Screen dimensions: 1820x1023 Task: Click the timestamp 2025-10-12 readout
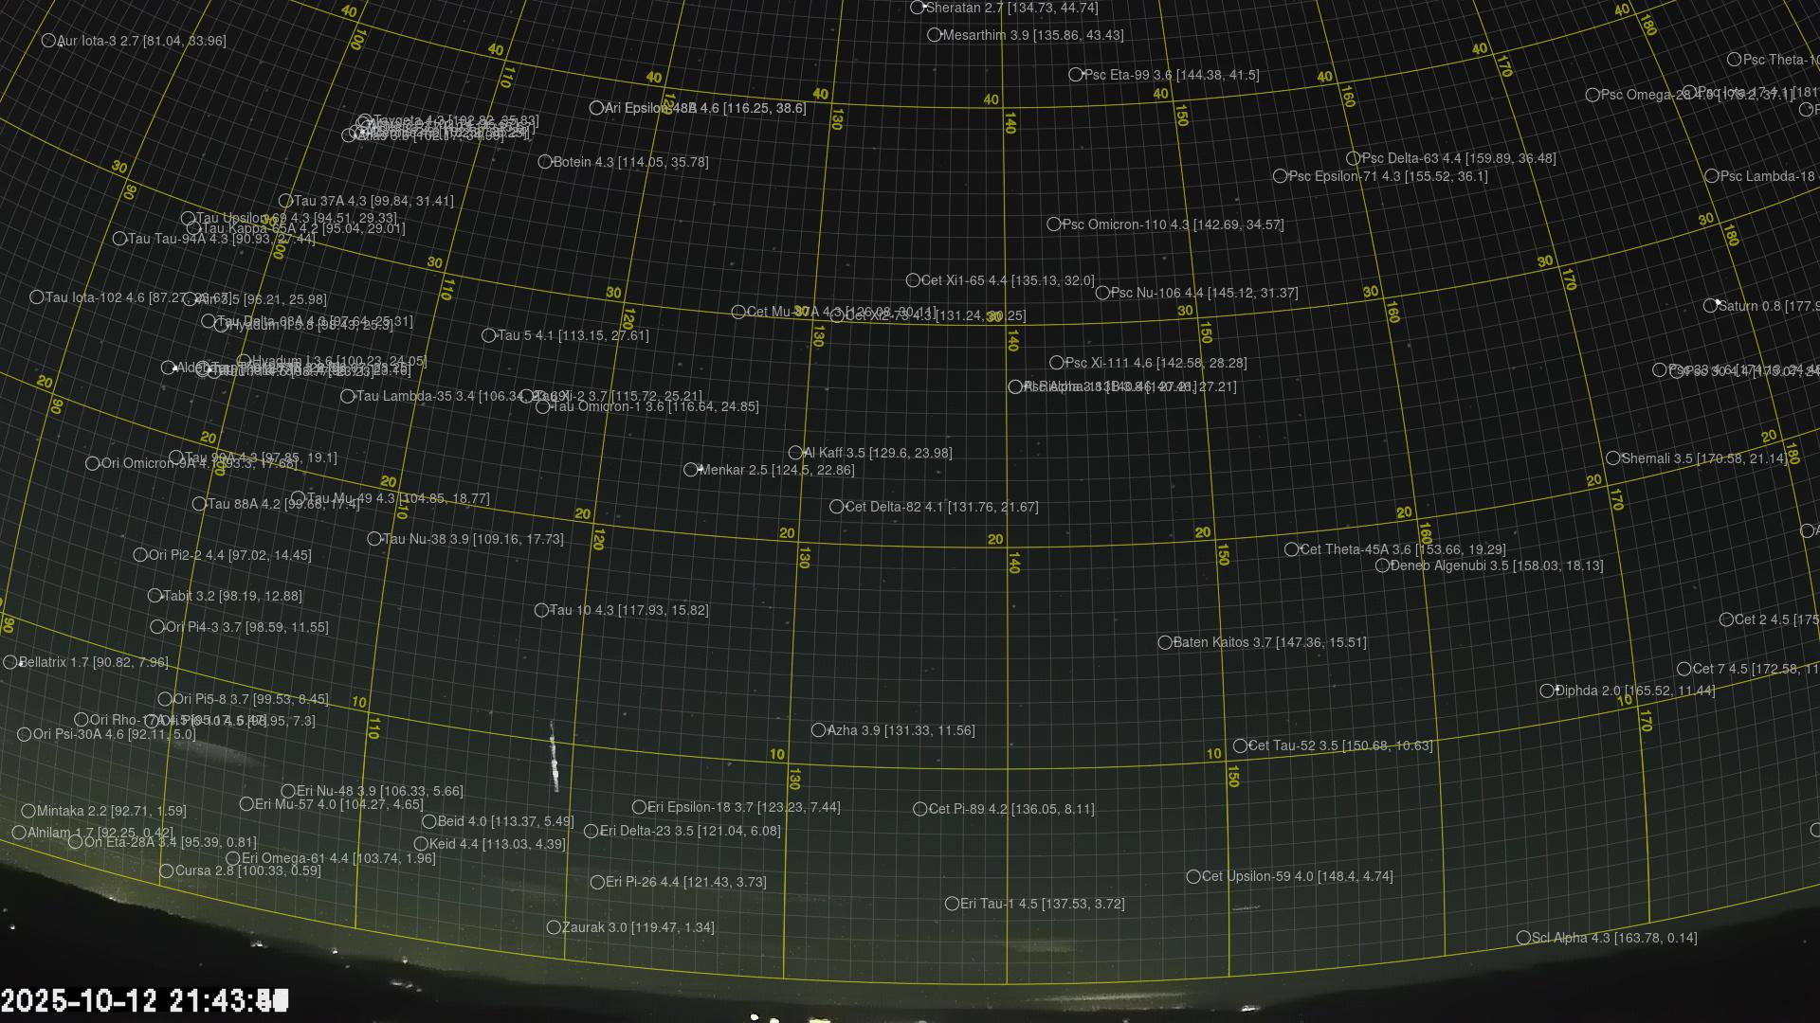coord(144,1000)
